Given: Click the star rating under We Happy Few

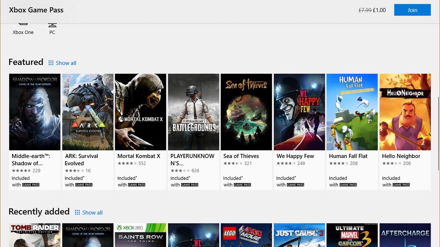Looking at the screenshot, I should point(286,163).
